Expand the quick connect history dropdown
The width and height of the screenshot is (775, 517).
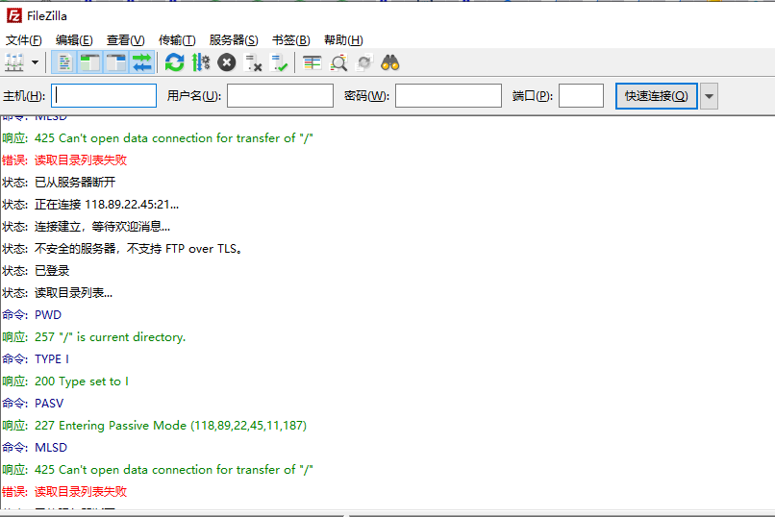[709, 96]
